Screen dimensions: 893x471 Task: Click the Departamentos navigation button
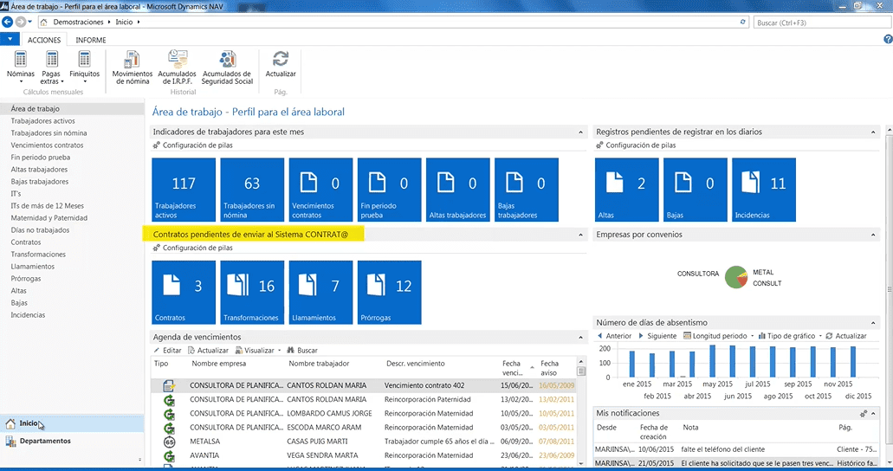coord(72,441)
